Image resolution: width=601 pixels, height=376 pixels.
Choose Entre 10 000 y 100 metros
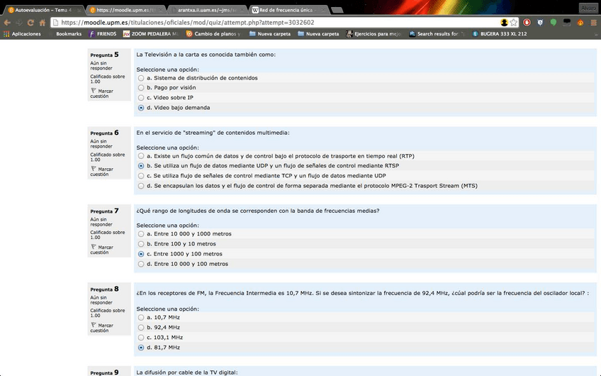[x=141, y=264]
